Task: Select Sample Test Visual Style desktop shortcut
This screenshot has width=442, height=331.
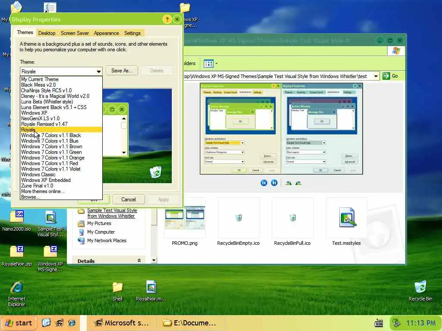Action: pyautogui.click(x=50, y=224)
